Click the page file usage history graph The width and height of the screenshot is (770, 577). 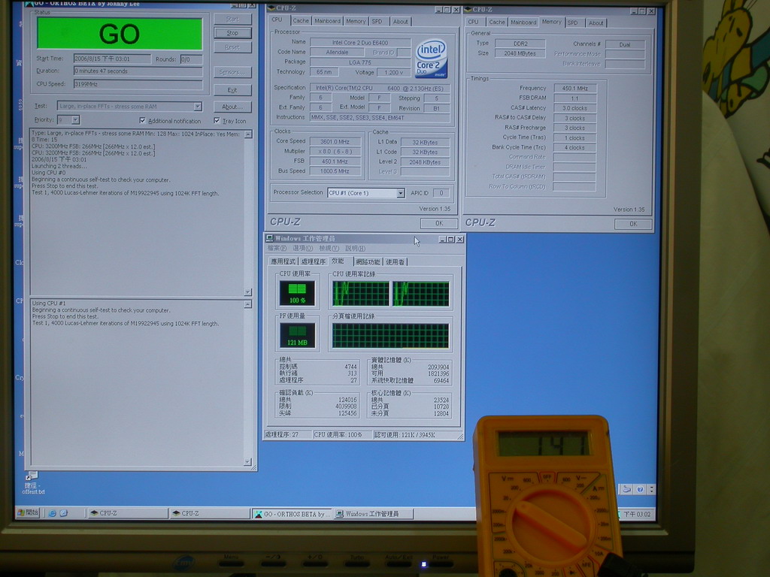(x=390, y=336)
